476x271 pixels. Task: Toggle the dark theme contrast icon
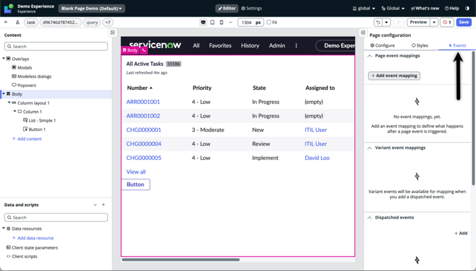[467, 8]
